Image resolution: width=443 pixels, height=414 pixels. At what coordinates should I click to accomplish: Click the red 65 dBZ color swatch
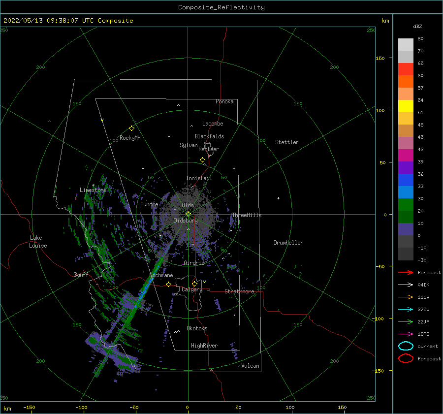(406, 69)
